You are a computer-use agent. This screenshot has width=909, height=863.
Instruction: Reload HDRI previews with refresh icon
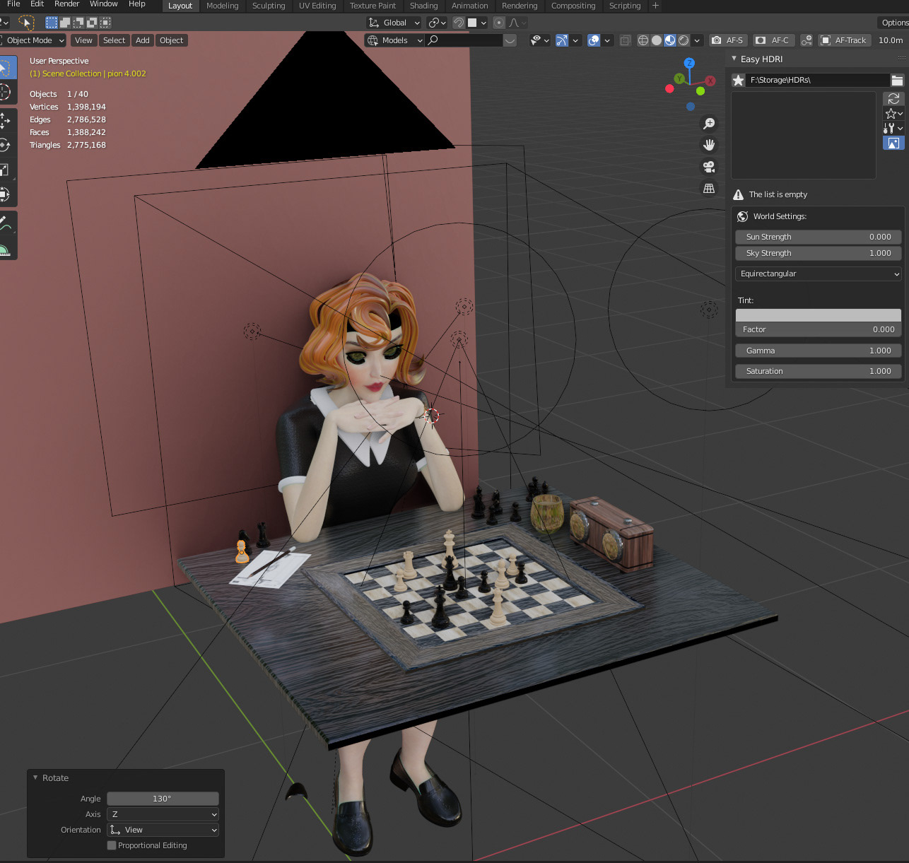tap(893, 98)
